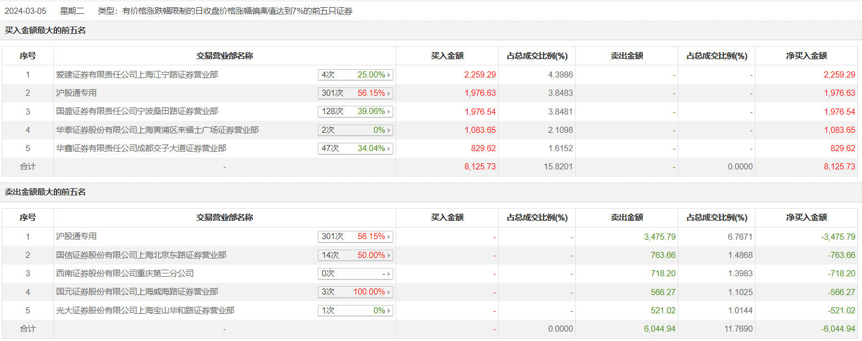
Task: Open 华鑫证券成都交子大道证券营业部 link
Action: click(141, 149)
